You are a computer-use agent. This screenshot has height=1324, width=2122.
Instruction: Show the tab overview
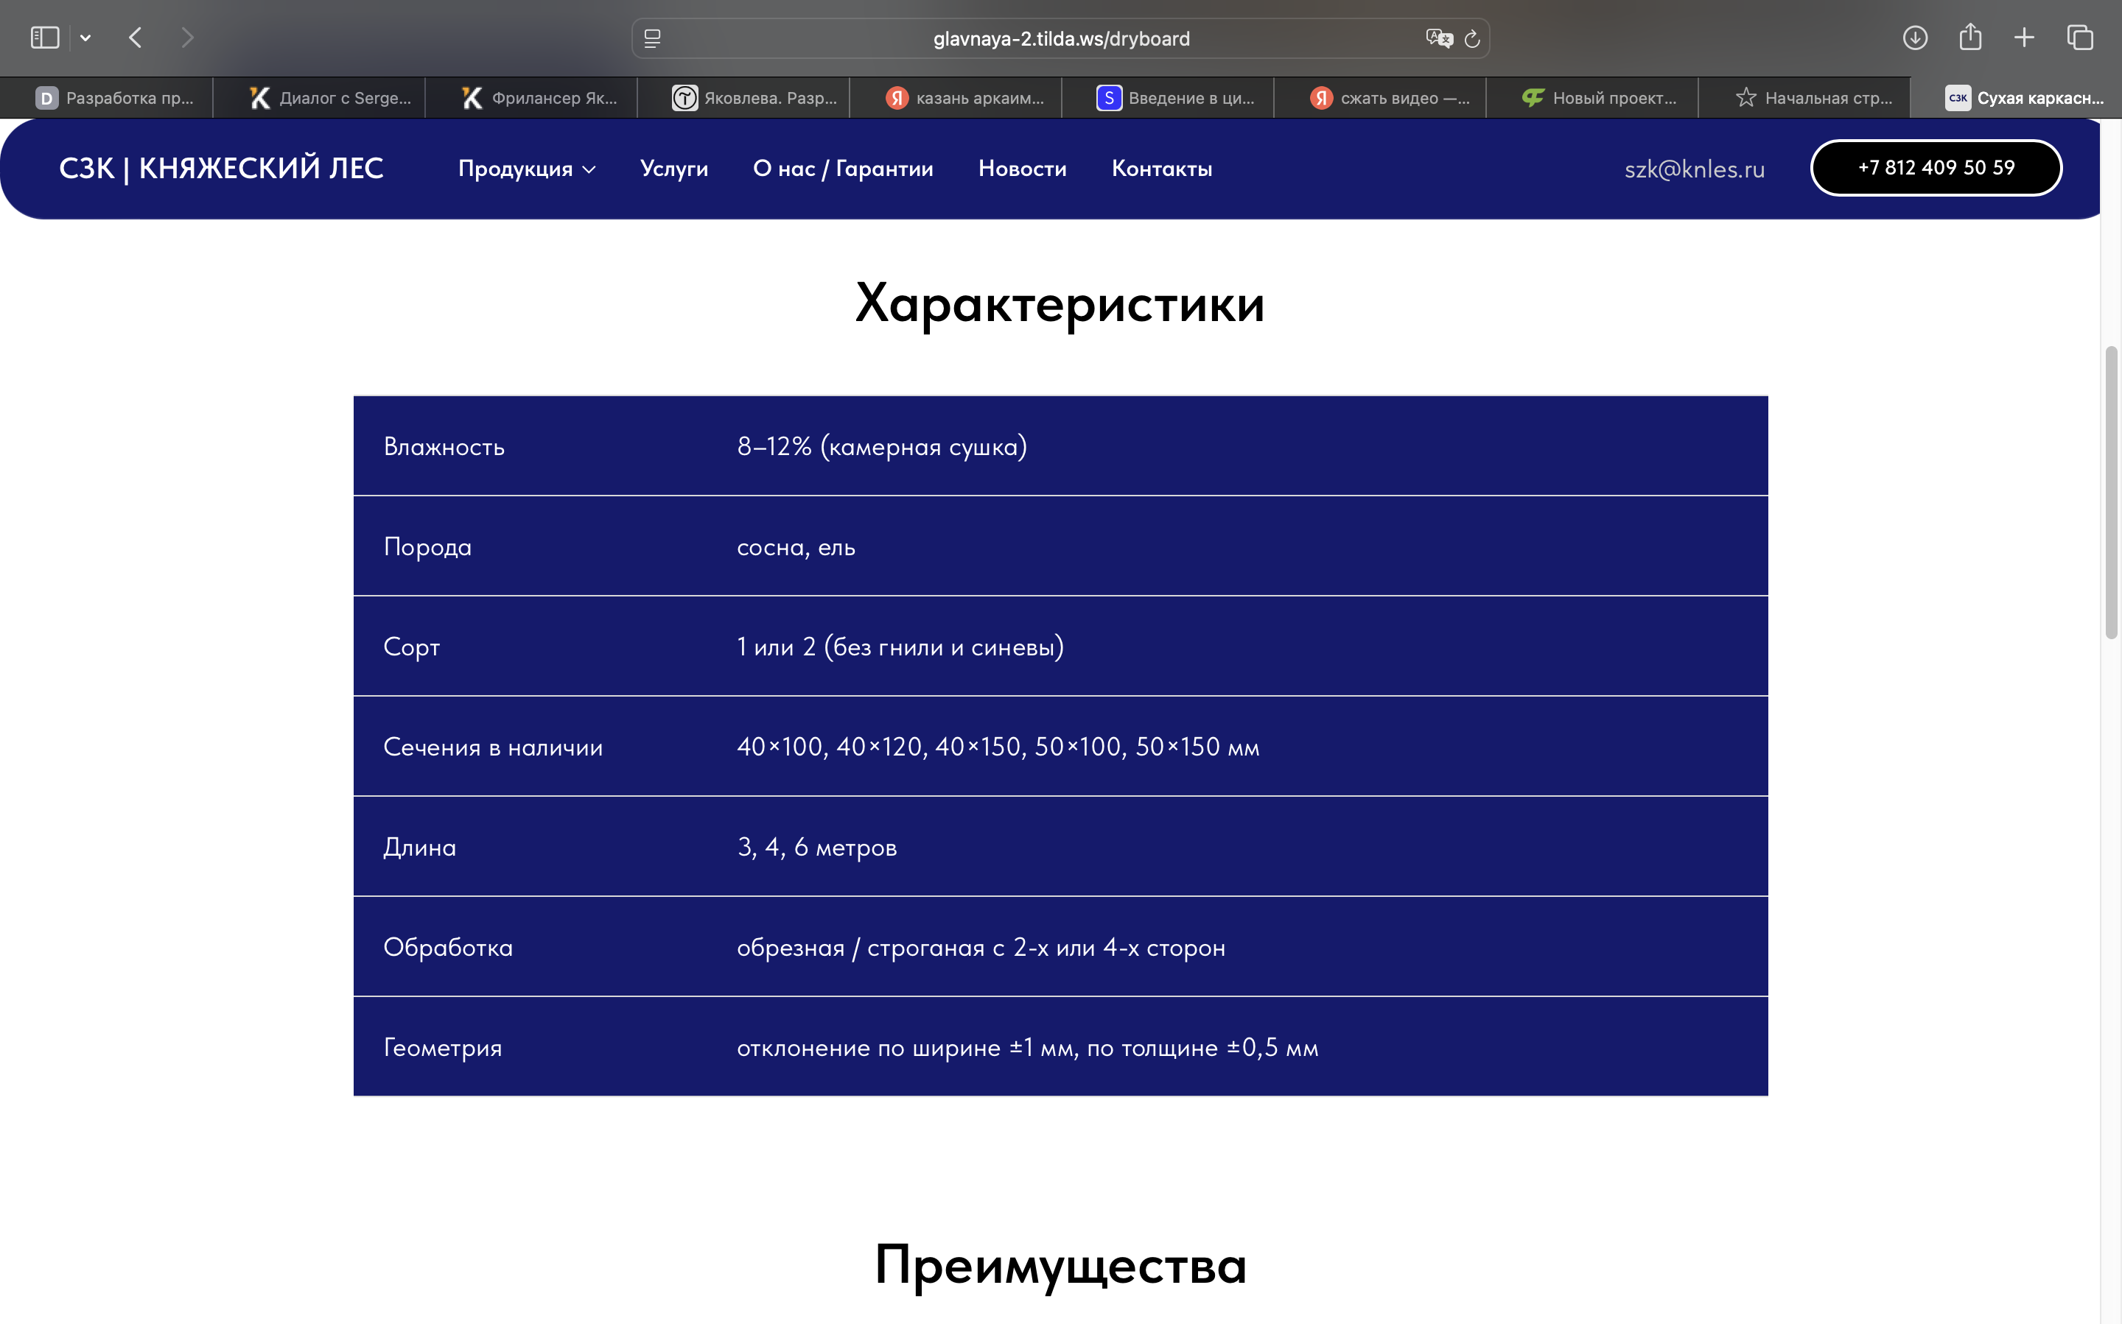point(2080,38)
